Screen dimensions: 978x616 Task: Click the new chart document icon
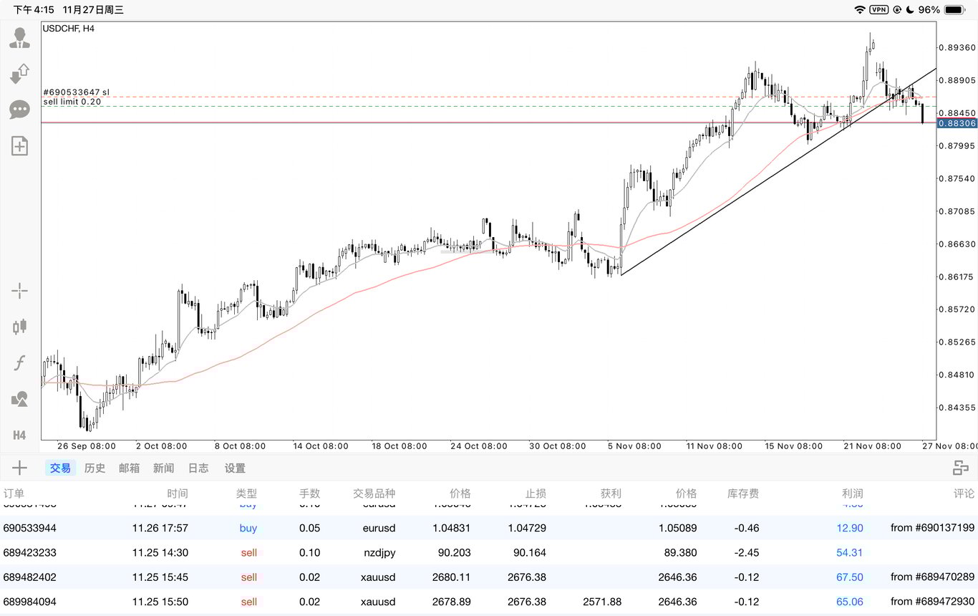click(19, 146)
